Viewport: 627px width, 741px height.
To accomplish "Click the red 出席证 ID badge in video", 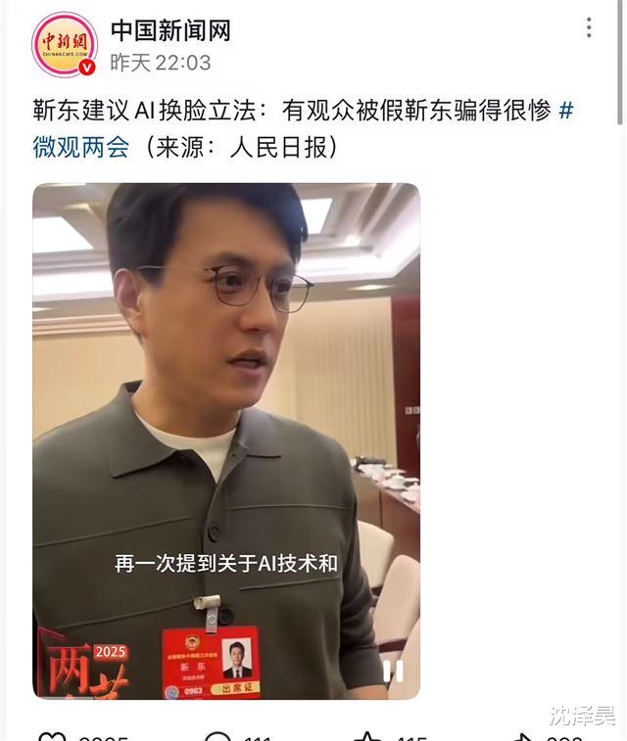I will pos(211,663).
